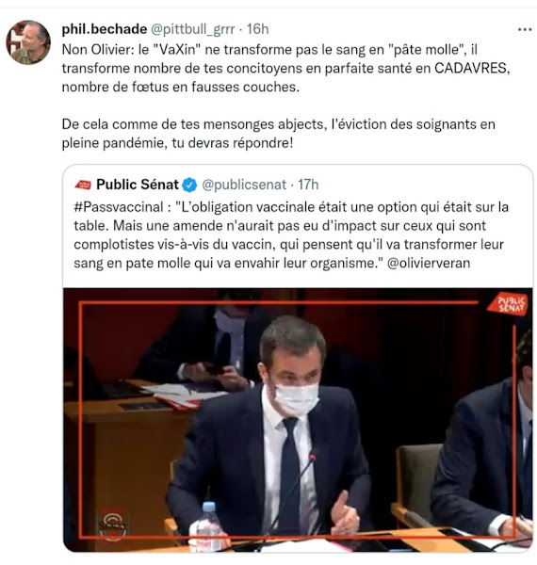Open phil.bechade display name
The height and width of the screenshot is (565, 537).
click(x=105, y=29)
